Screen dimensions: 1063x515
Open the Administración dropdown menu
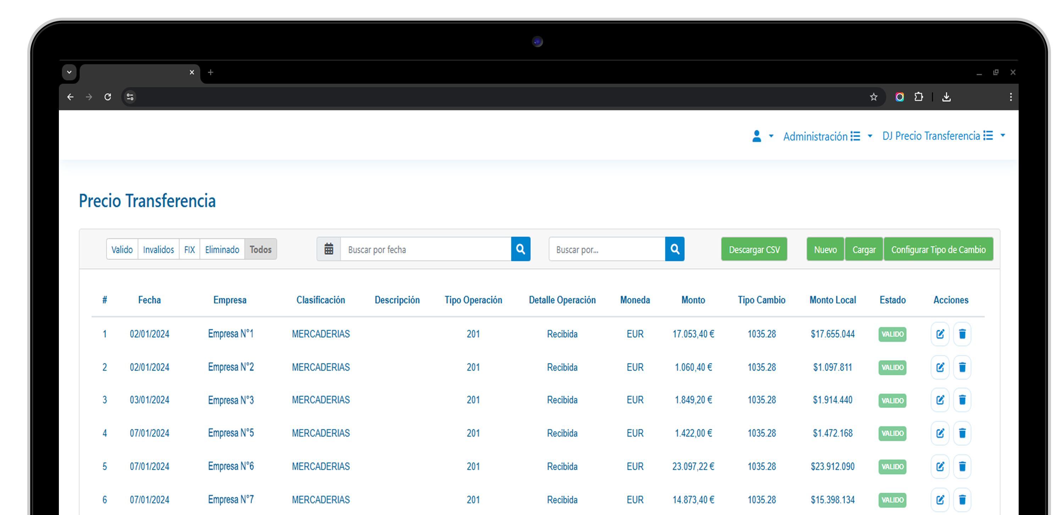coord(827,136)
